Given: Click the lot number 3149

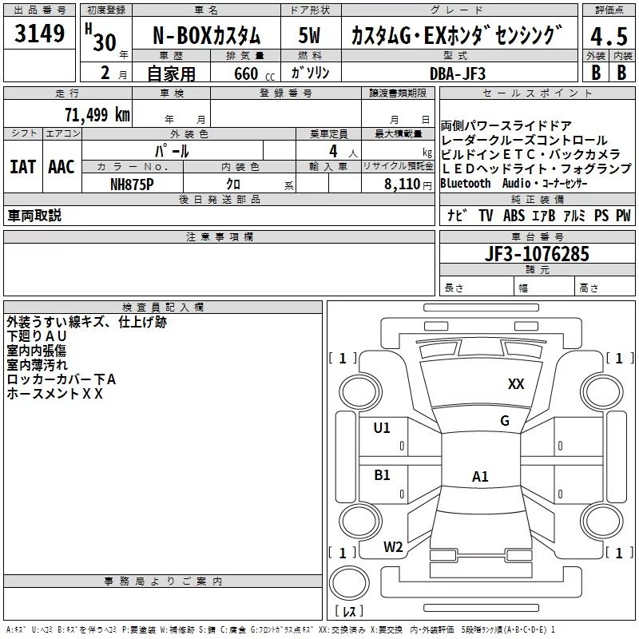Looking at the screenshot, I should tap(39, 34).
